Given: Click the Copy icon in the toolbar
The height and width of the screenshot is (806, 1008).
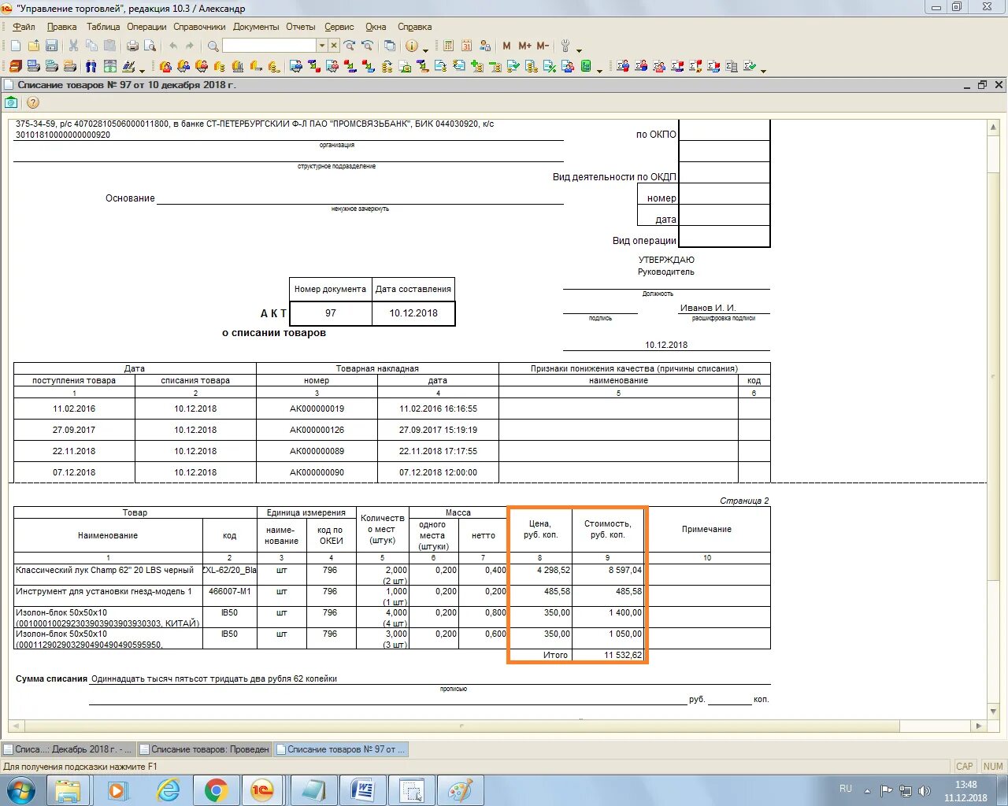Looking at the screenshot, I should pos(91,46).
